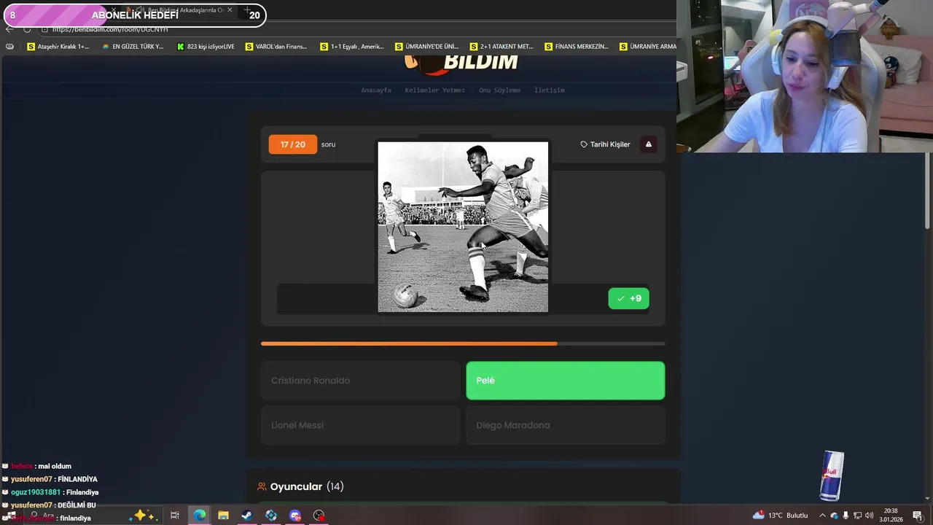
Task: Click the orange question timer progress bar
Action: (463, 343)
